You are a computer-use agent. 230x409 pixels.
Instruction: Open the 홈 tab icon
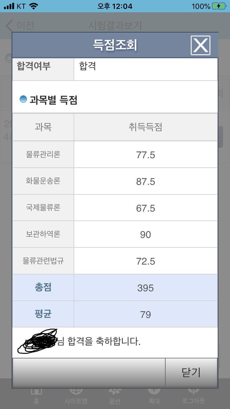36,392
